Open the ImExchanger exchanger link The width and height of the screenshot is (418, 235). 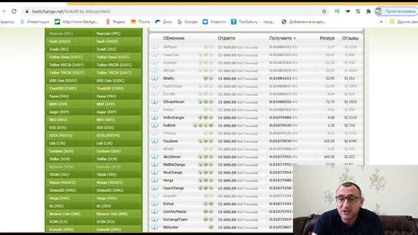(174, 117)
